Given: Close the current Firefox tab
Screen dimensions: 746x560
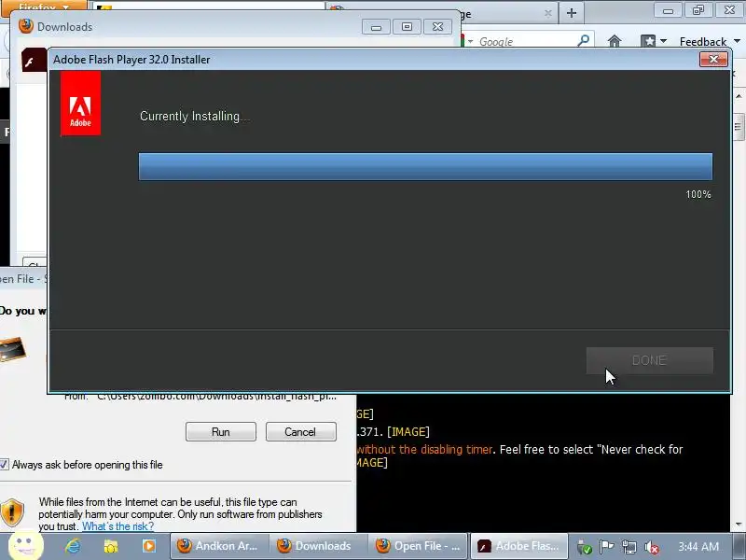Looking at the screenshot, I should [x=548, y=13].
